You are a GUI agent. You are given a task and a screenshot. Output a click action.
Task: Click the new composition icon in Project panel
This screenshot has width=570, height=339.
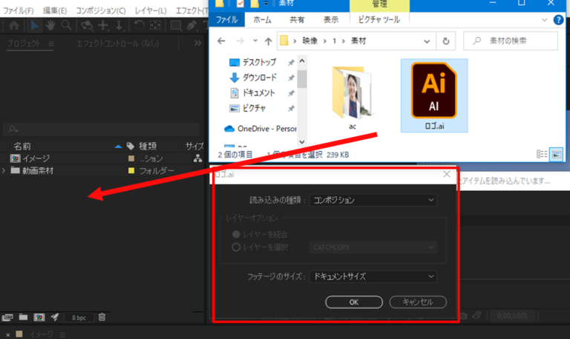tap(39, 317)
